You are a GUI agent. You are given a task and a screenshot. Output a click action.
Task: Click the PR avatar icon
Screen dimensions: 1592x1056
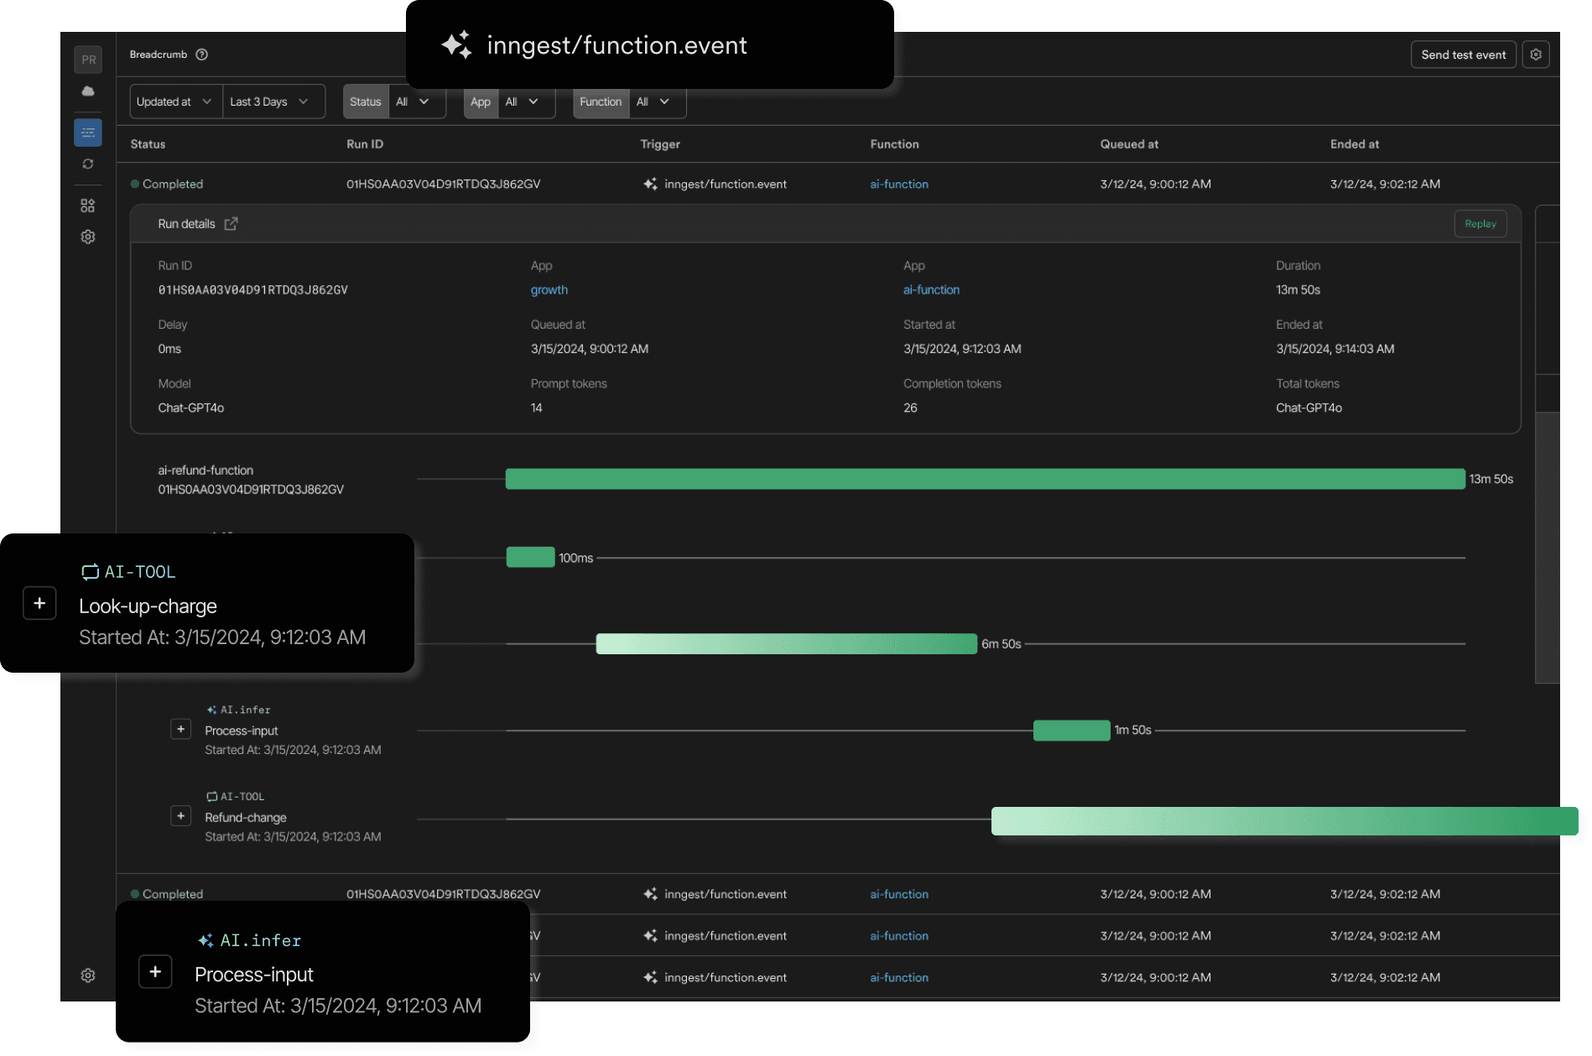(x=88, y=59)
